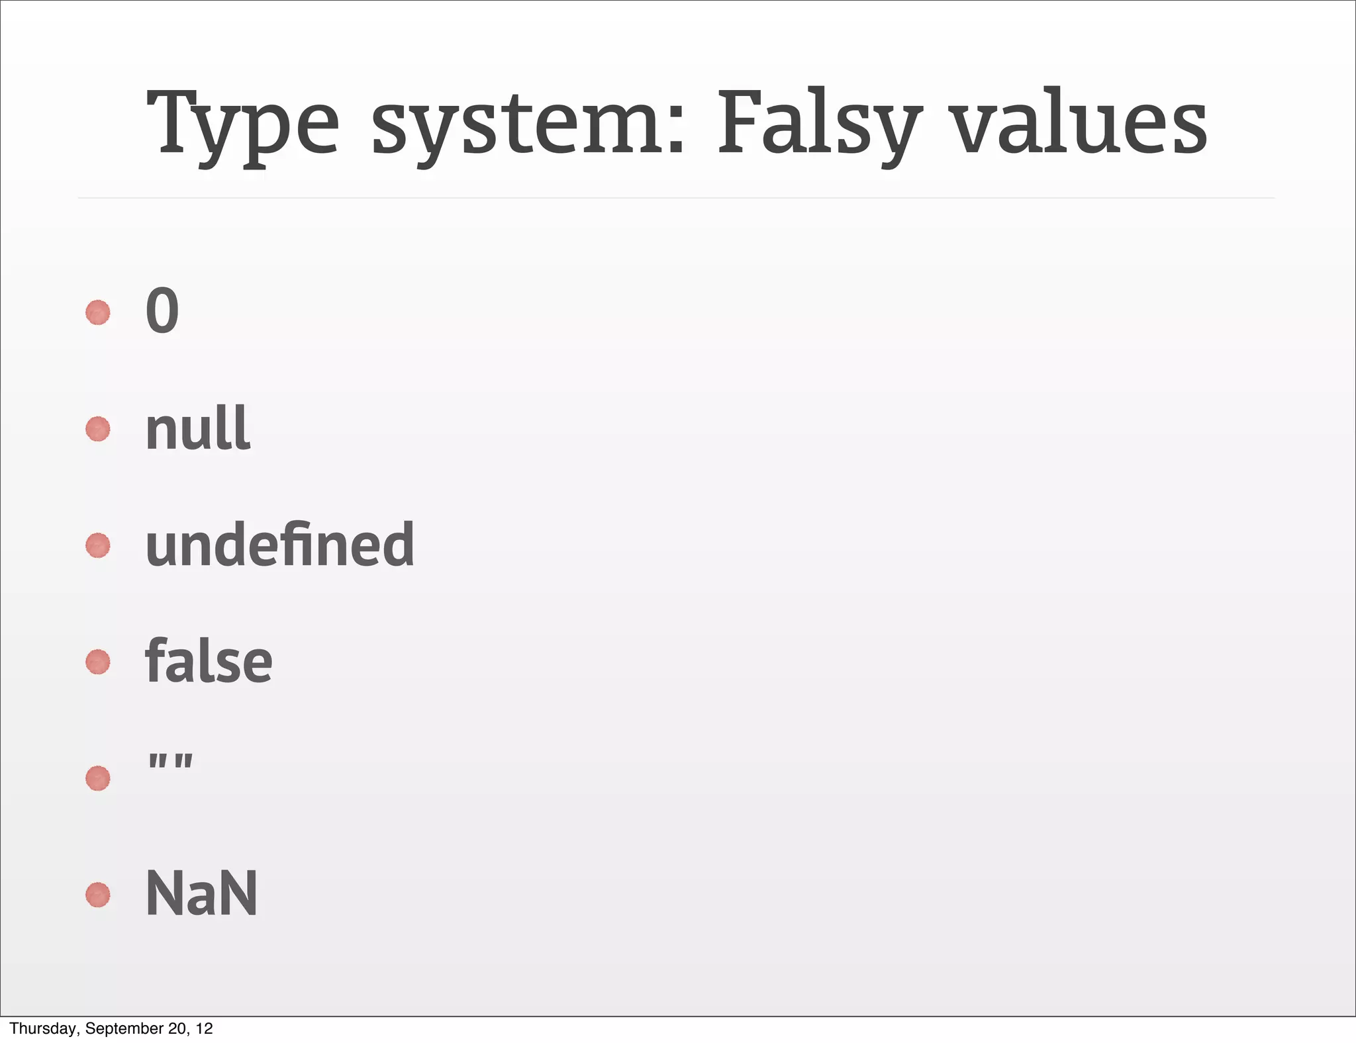Select the null list item text
Viewport: 1356px width, 1043px height.
197,428
